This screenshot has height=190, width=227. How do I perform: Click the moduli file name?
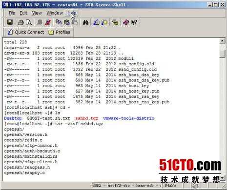click(126, 58)
